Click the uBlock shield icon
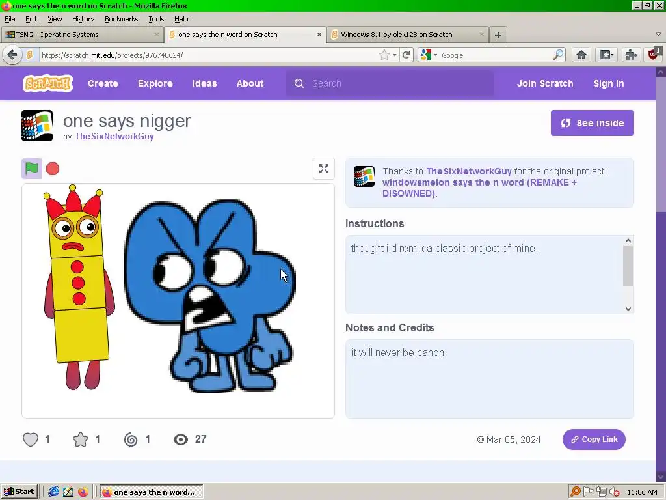The height and width of the screenshot is (500, 666). coord(654,54)
